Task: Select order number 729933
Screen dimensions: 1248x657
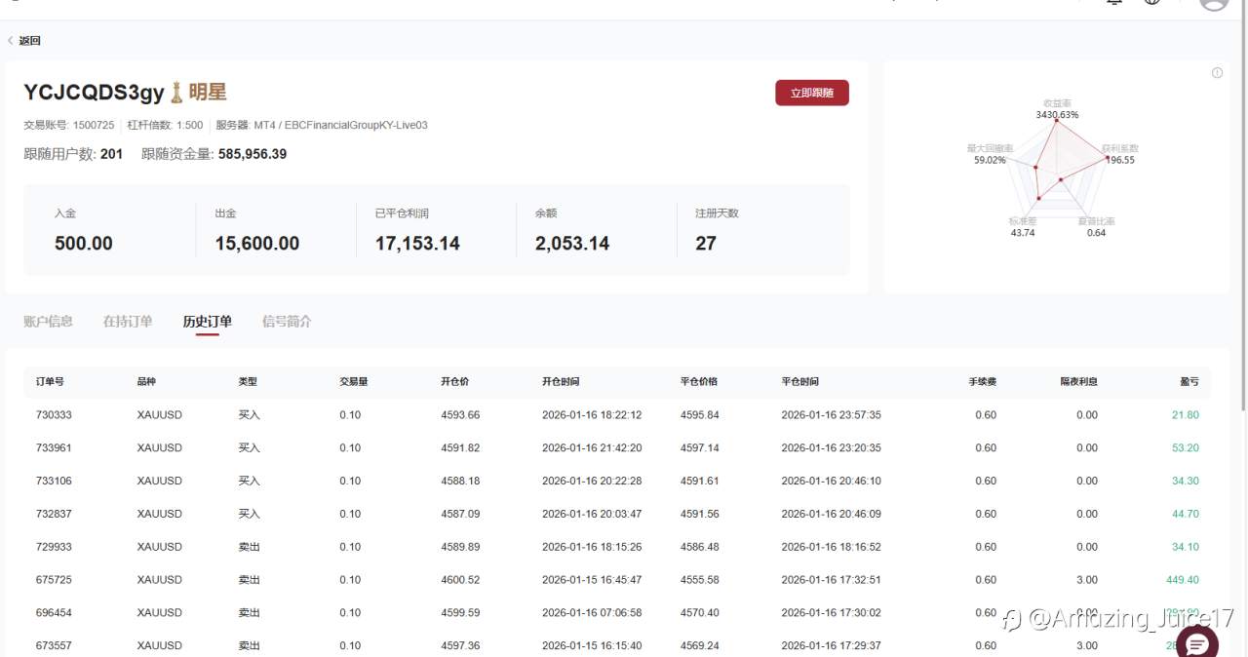Action: click(54, 547)
